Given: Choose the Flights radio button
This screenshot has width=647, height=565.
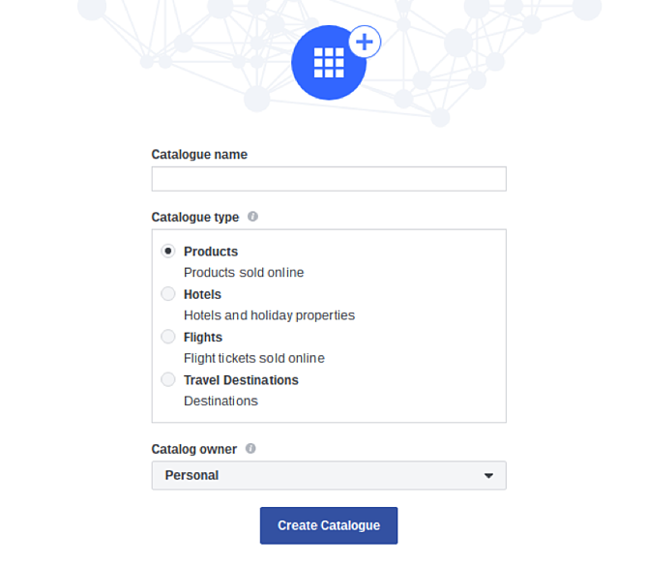Looking at the screenshot, I should pyautogui.click(x=168, y=337).
